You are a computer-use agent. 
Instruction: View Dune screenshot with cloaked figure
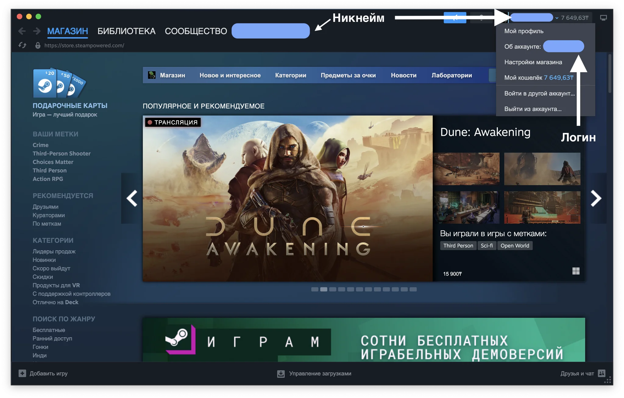[x=542, y=169]
